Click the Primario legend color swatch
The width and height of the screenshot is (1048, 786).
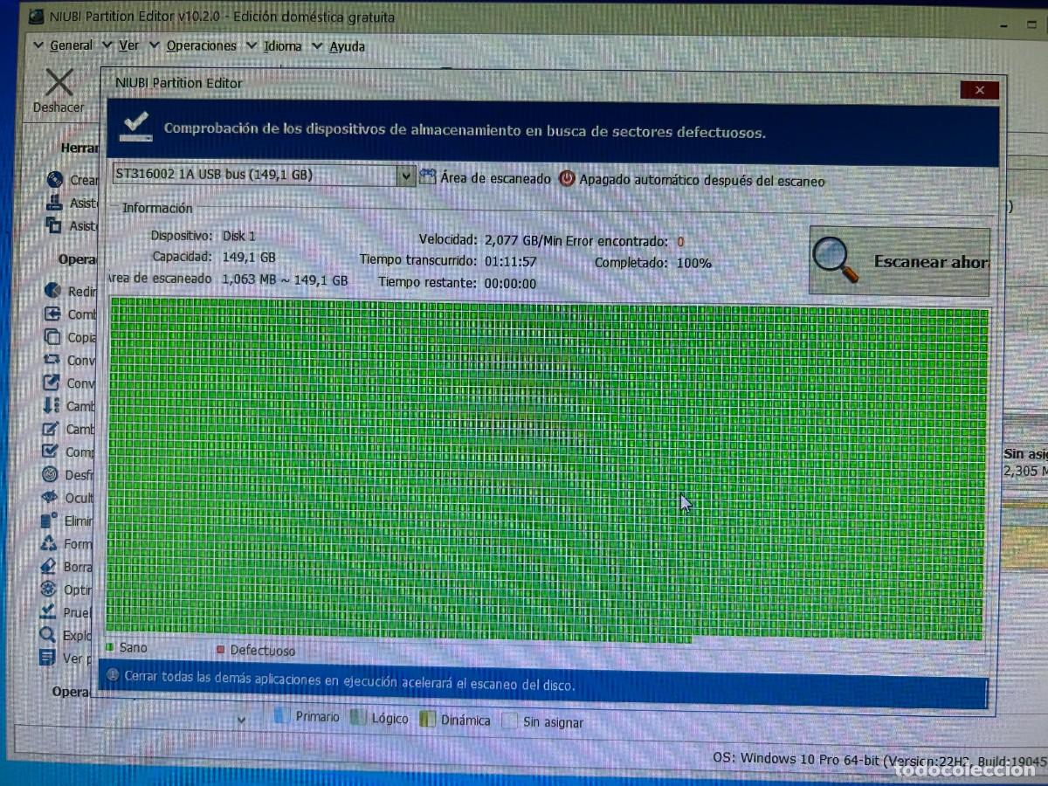click(x=281, y=716)
